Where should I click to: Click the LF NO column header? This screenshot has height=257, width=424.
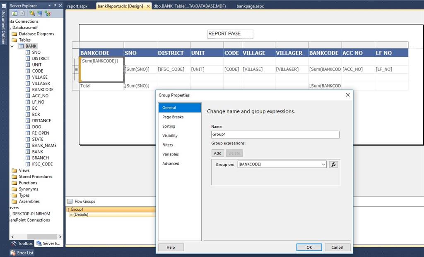coord(391,53)
